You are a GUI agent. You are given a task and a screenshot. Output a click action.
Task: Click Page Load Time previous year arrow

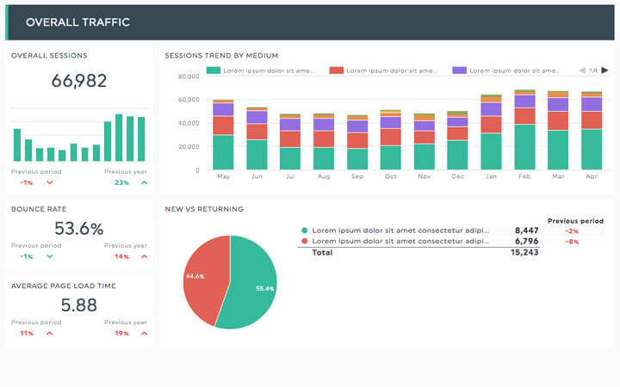tap(144, 333)
